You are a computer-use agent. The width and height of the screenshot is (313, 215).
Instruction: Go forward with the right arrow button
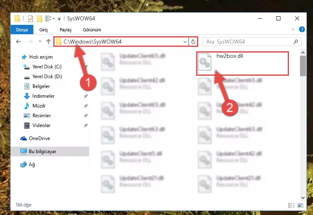click(30, 42)
